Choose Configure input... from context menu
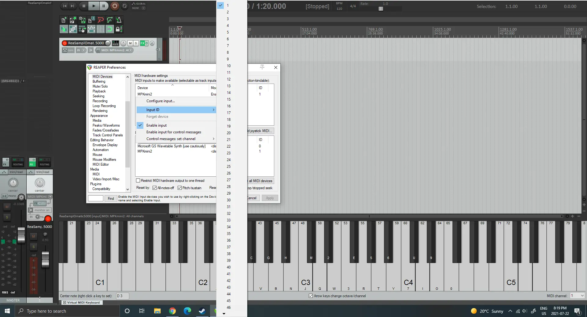Image resolution: width=587 pixels, height=317 pixels. click(161, 101)
